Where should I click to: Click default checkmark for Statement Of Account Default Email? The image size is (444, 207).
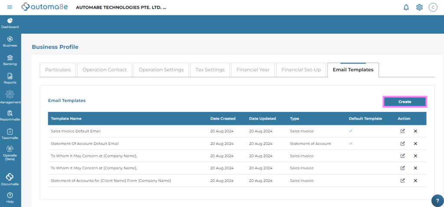click(351, 143)
